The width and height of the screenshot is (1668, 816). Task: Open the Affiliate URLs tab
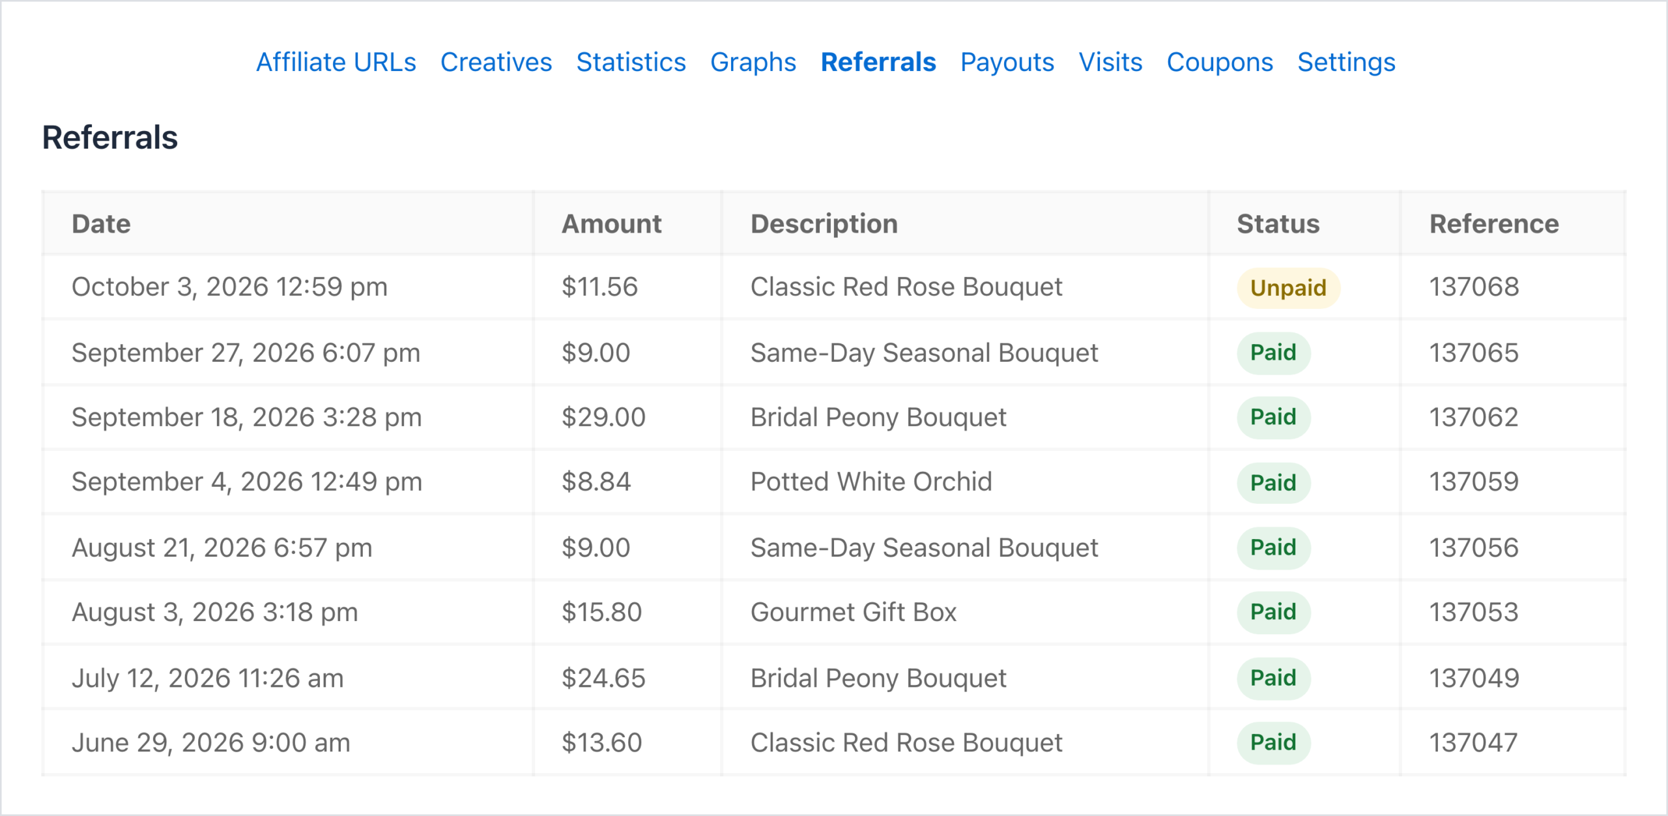point(336,63)
